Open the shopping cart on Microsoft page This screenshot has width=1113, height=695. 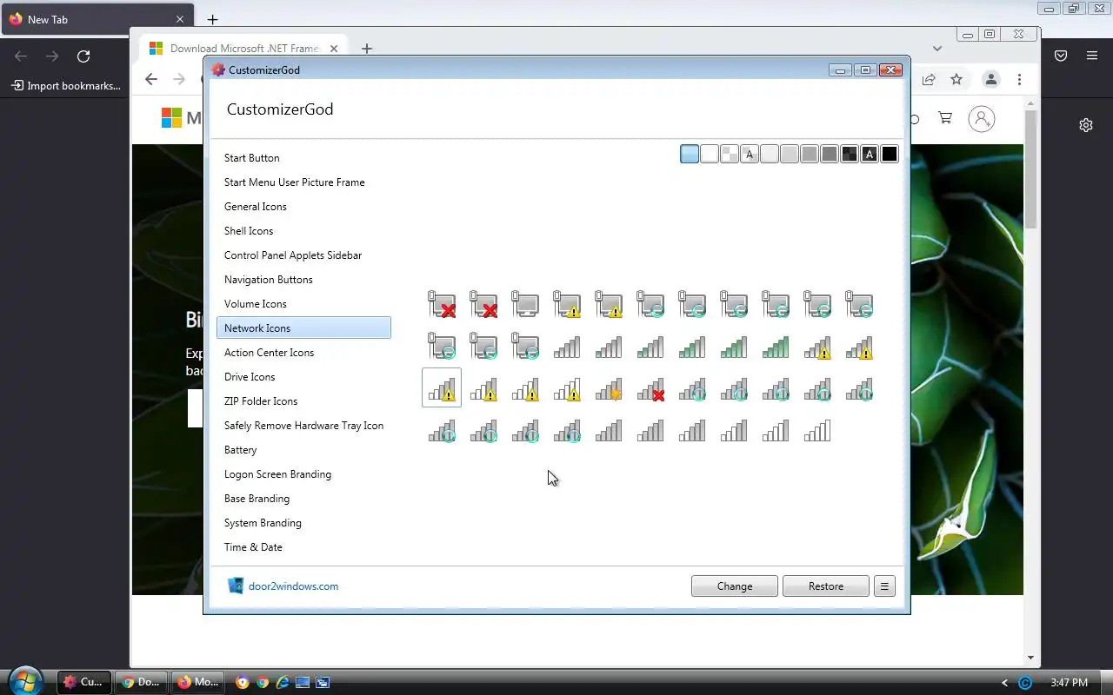pyautogui.click(x=945, y=118)
